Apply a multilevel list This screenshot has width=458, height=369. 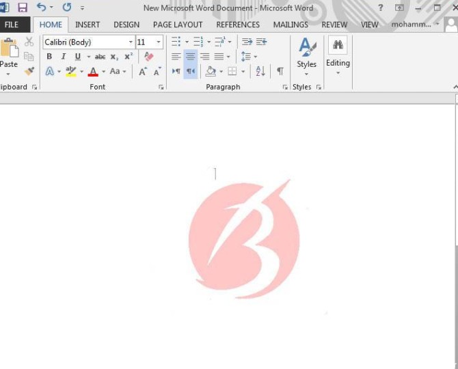coord(220,42)
